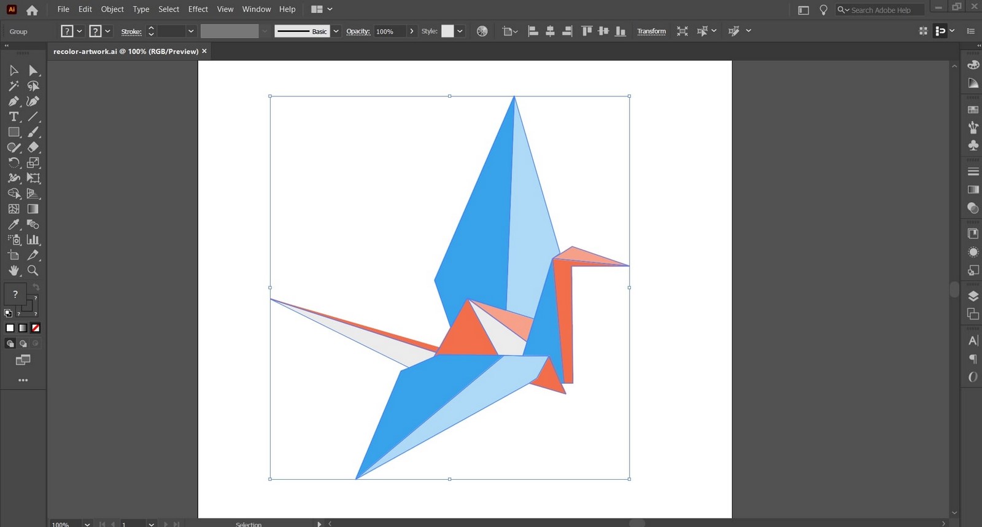
Task: Click the Transform link
Action: pos(651,31)
